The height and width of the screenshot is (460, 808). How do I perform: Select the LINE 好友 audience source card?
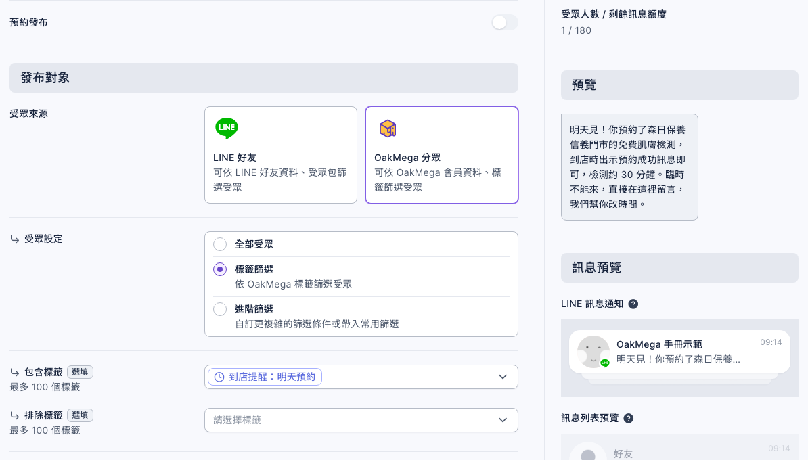tap(281, 155)
